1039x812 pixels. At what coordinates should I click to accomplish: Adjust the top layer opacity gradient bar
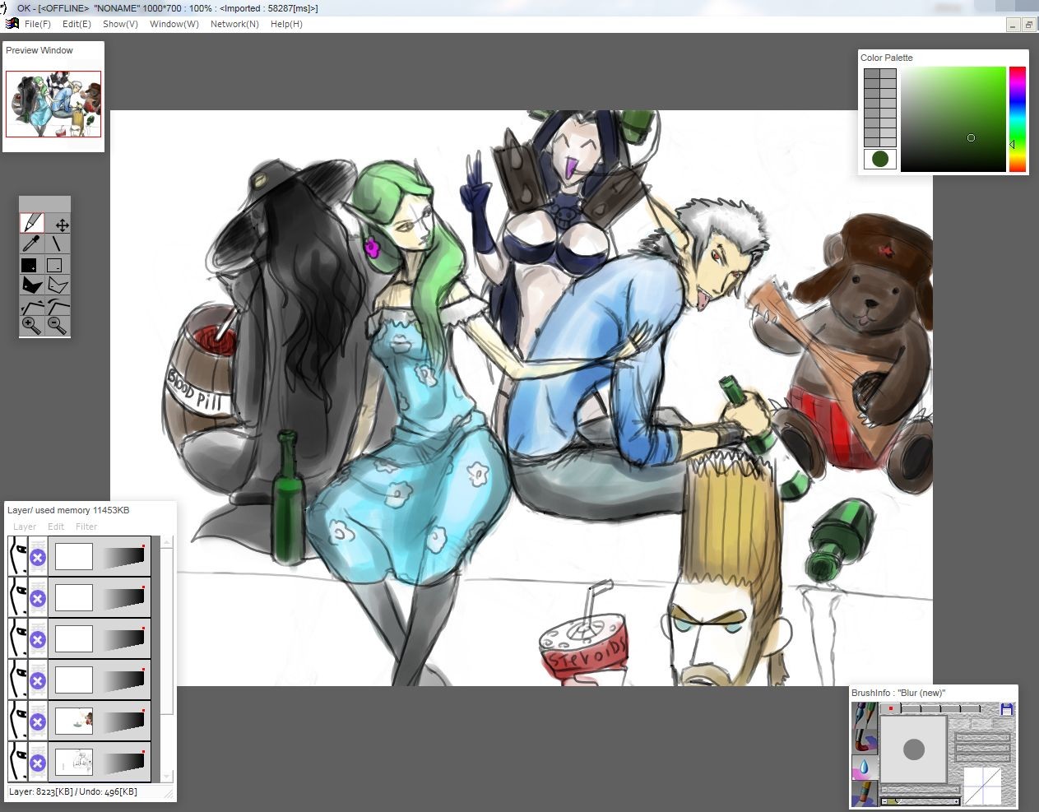[x=123, y=557]
